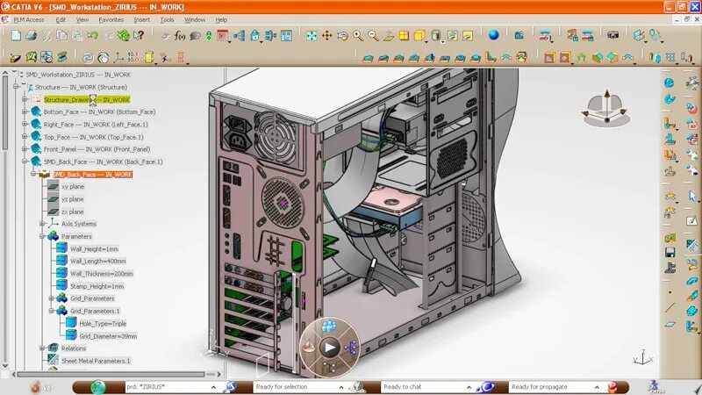The image size is (702, 395).
Task: Open the Window menu
Action: 195,19
